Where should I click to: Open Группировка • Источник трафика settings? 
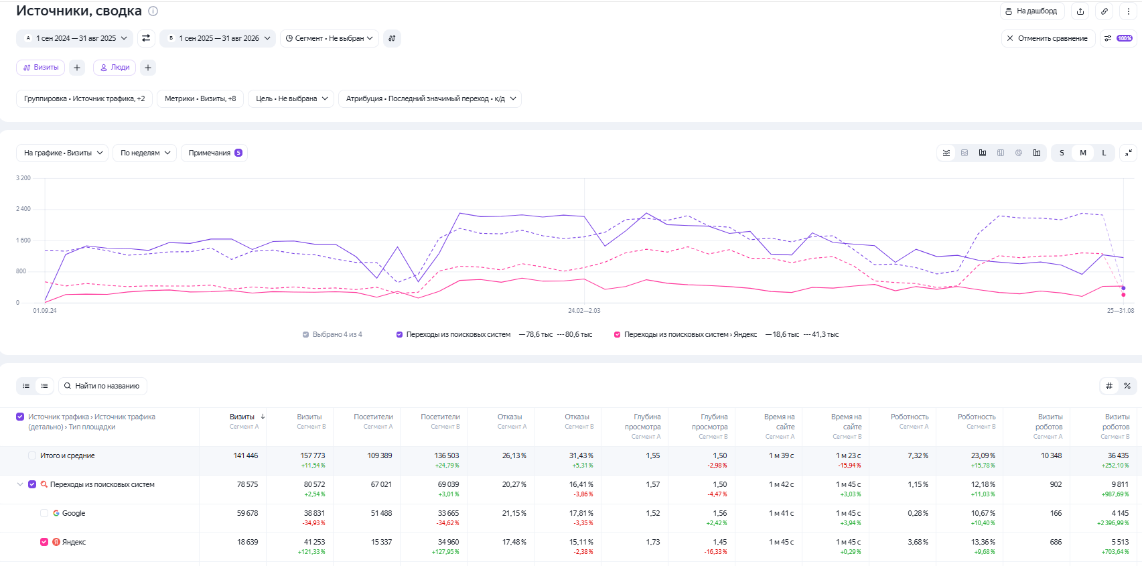click(84, 98)
